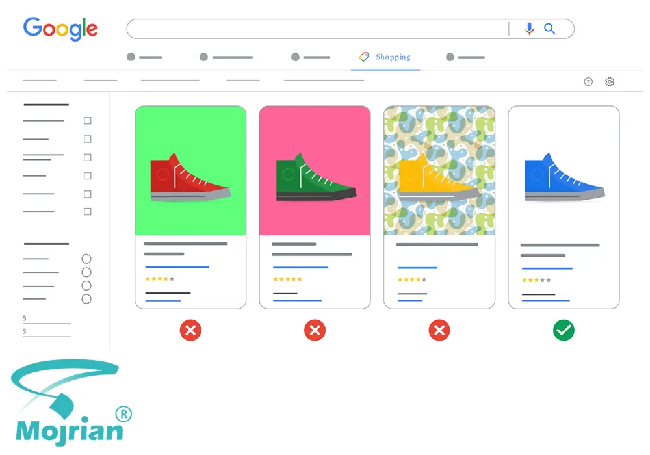
Task: Click the blue link under red shoe title
Action: point(177,267)
